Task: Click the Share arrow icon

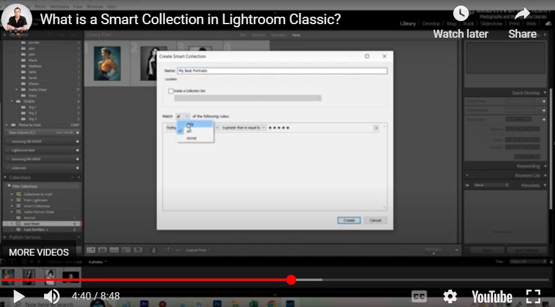Action: 522,14
